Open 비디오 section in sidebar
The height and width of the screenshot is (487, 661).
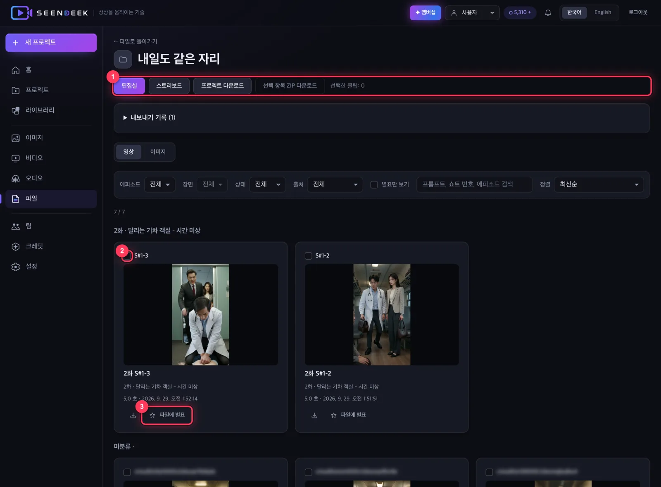51,158
